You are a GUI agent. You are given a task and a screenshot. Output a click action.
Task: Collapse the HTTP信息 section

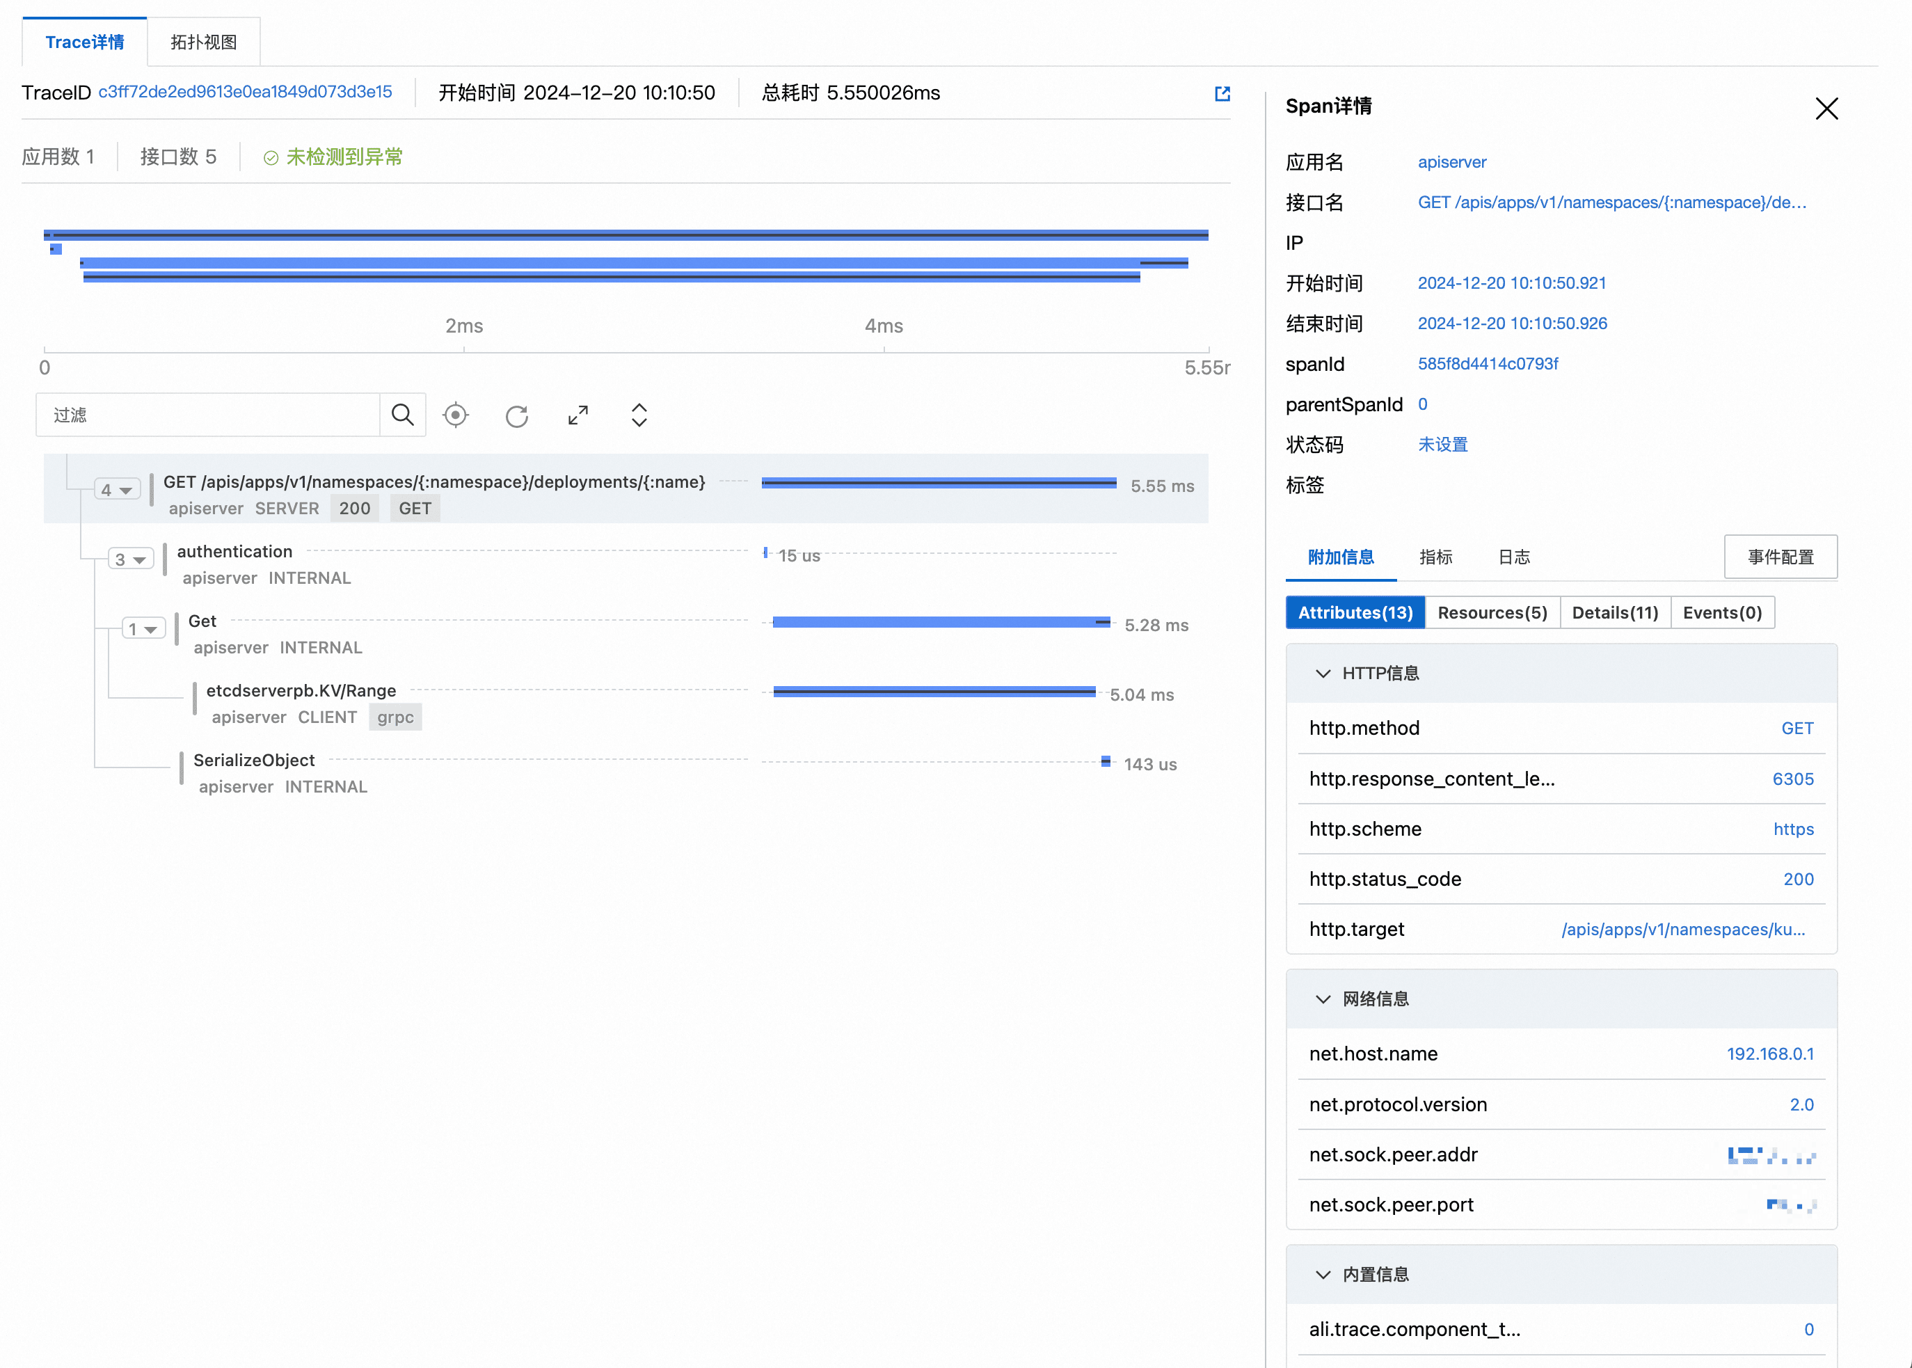point(1323,673)
